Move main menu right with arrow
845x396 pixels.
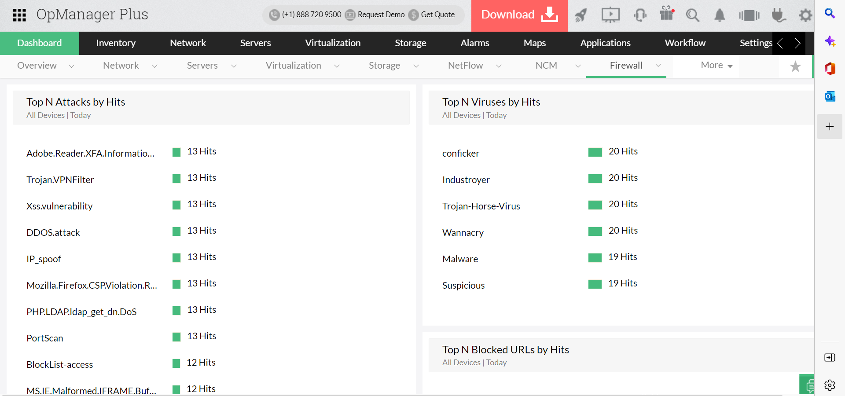(797, 43)
